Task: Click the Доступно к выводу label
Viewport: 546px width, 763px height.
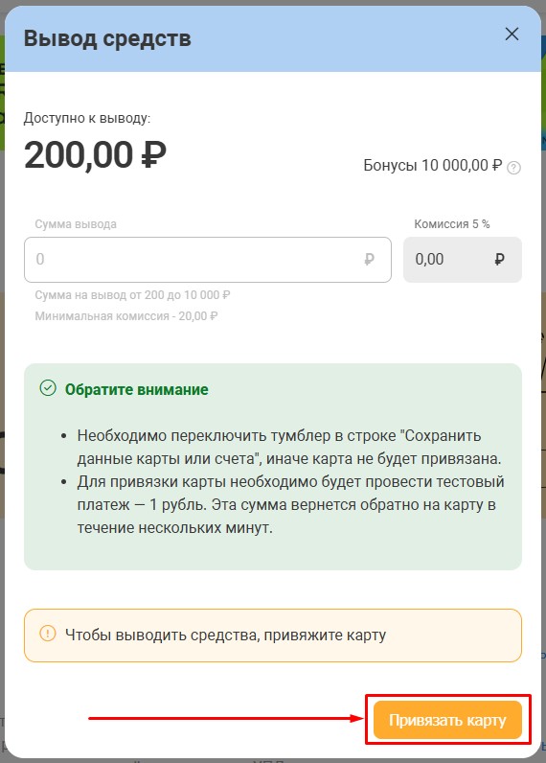Action: [87, 118]
